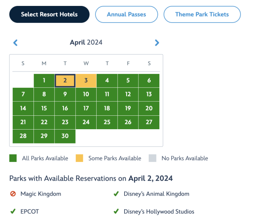Choose April 3 on the calendar
The image size is (276, 224).
click(86, 81)
